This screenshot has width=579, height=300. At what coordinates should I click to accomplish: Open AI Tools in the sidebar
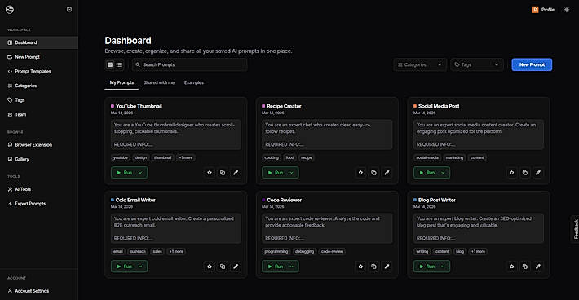[x=39, y=189]
